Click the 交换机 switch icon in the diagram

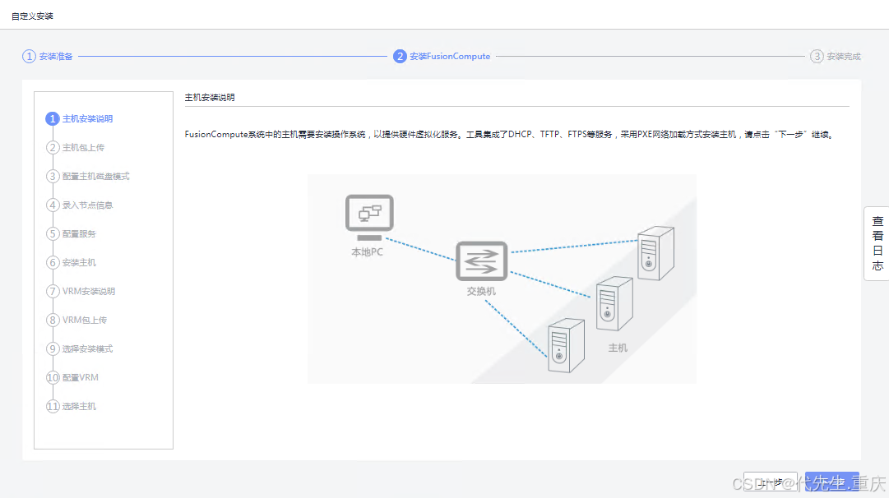pos(481,261)
